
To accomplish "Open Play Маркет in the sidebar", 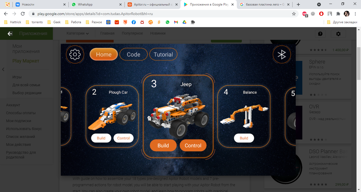I will coord(26,61).
